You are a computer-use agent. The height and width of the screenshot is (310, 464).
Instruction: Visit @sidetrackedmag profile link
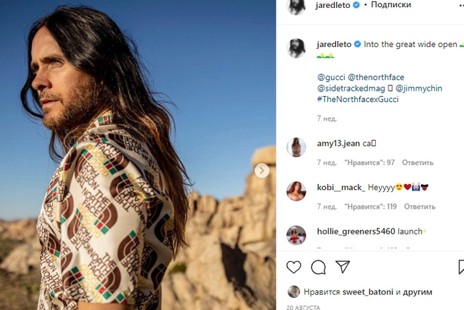351,89
